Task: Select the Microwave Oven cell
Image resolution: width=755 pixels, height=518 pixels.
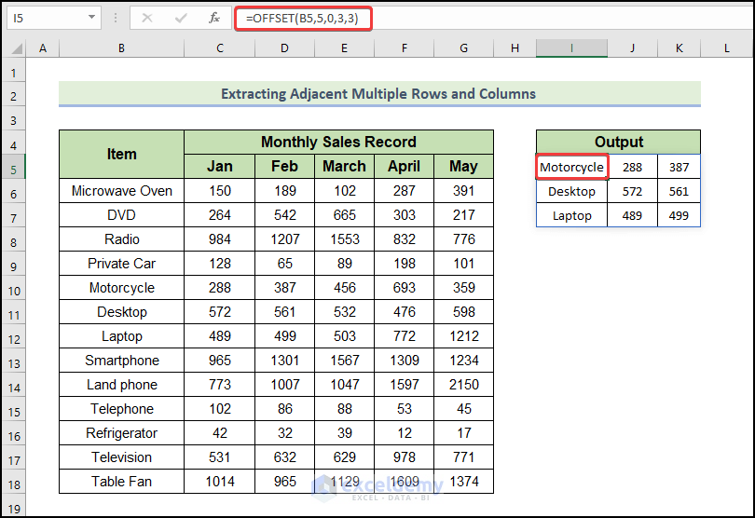Action: (121, 191)
